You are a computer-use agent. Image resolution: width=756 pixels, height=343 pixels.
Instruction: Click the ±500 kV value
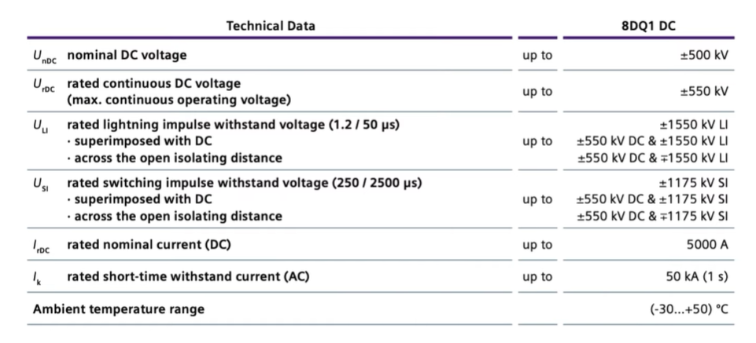click(x=704, y=55)
